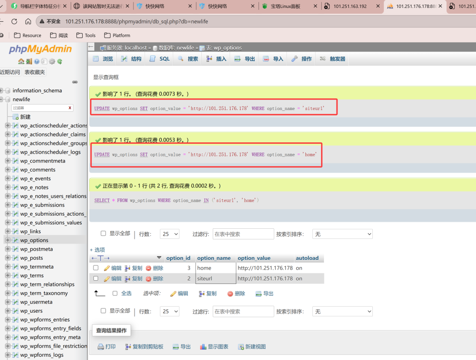476x360 pixels.
Task: Open phpMyAdmin documentation question-mark icon
Action: 37,61
